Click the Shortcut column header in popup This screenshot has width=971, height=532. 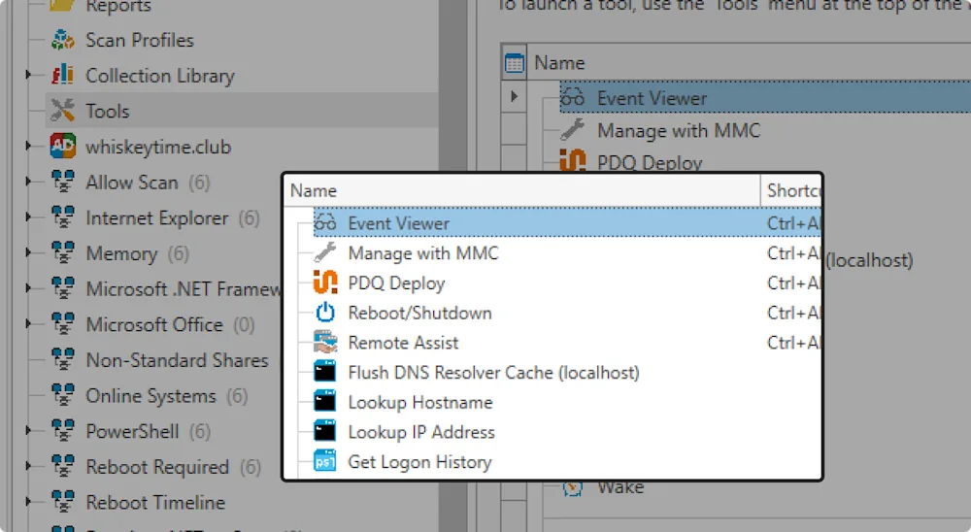791,190
